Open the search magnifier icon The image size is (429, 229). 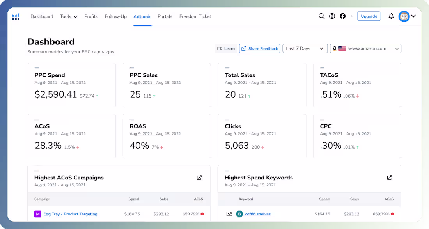pos(321,16)
